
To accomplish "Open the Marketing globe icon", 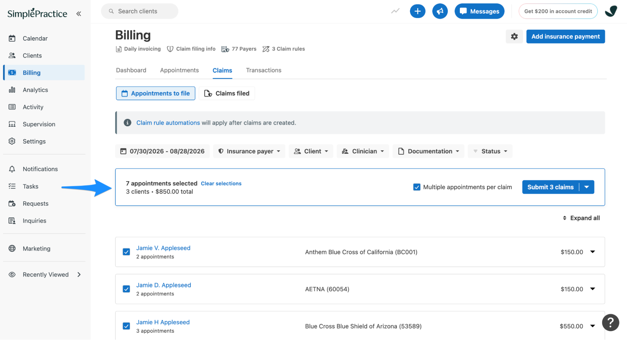I will pos(12,249).
